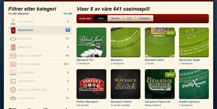Viewport: 217px width, 109px height.
Task: Choose the Bordspill cards and dice icon
Action: [13, 47]
